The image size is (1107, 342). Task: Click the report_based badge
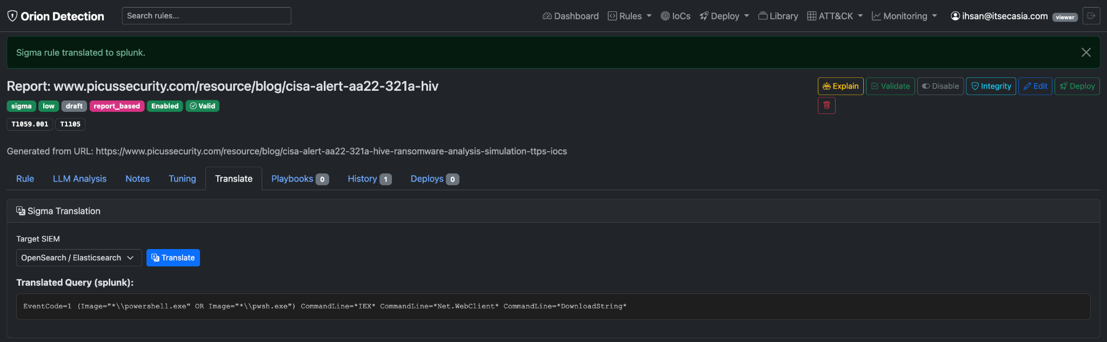click(x=117, y=106)
